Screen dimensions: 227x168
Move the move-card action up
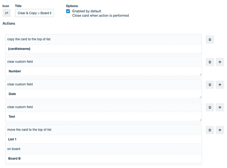click(220, 130)
